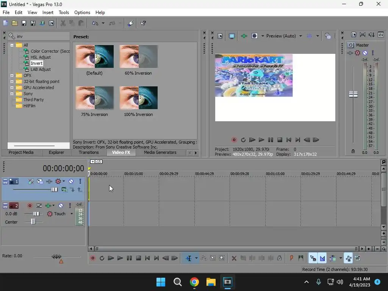The image size is (388, 291).
Task: Choose the 75% Inversion preset
Action: (x=94, y=98)
